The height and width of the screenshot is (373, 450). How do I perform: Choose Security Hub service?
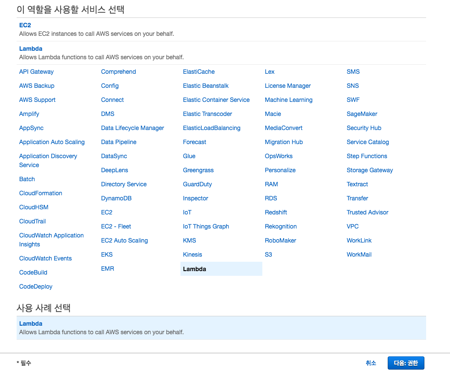364,128
